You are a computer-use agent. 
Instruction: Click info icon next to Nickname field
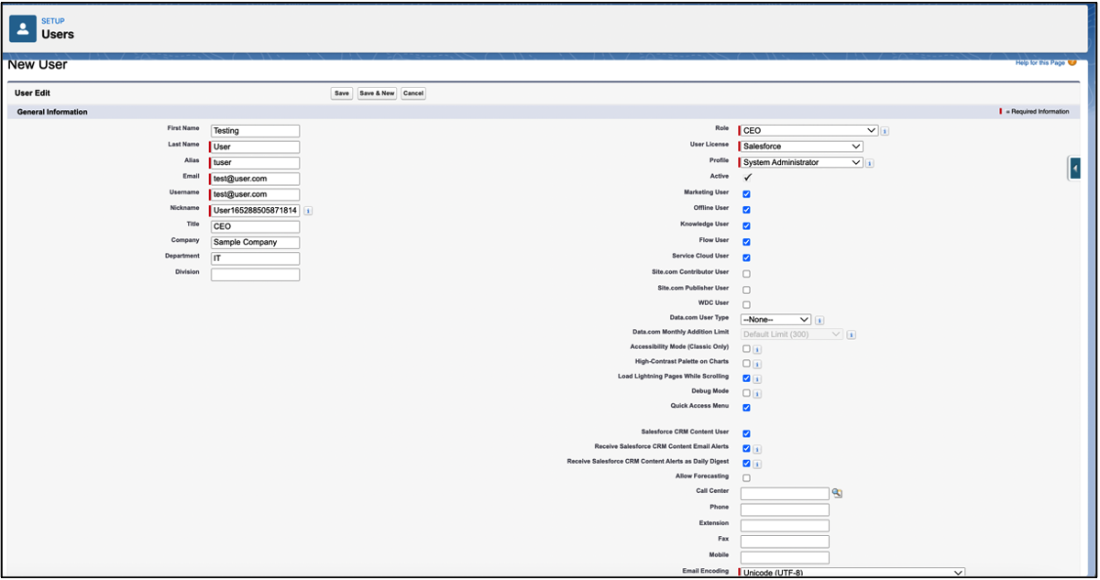point(308,211)
